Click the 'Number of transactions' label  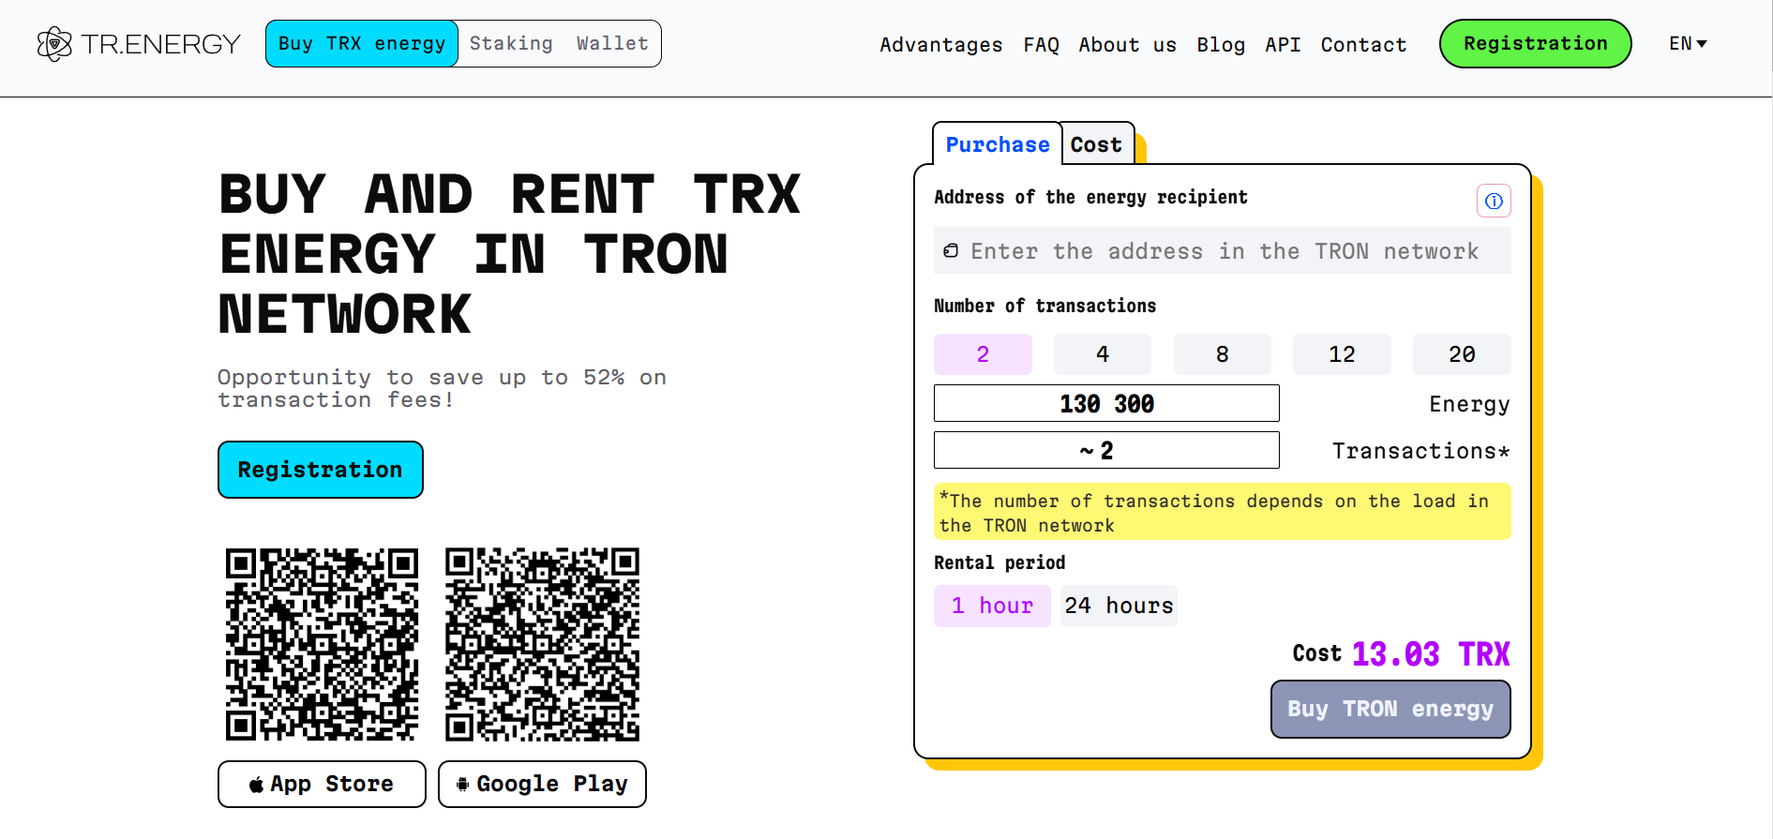1044,306
